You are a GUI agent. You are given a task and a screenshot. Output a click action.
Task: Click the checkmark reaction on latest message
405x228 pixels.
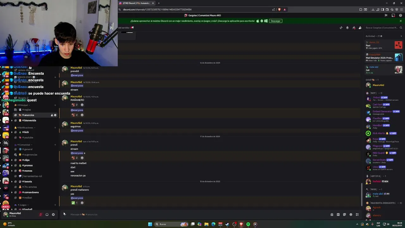tap(75, 203)
